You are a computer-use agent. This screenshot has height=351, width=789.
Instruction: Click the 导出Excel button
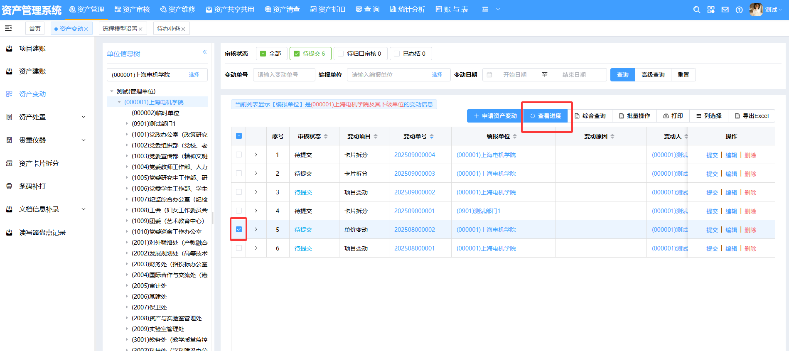pos(752,116)
